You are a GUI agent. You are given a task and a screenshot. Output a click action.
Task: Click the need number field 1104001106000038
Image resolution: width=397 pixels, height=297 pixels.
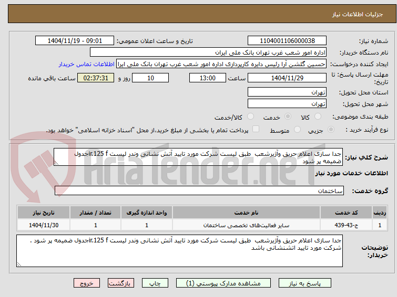(x=287, y=41)
